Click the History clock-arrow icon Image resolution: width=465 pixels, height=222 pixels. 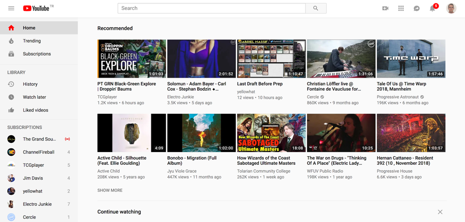(x=11, y=84)
